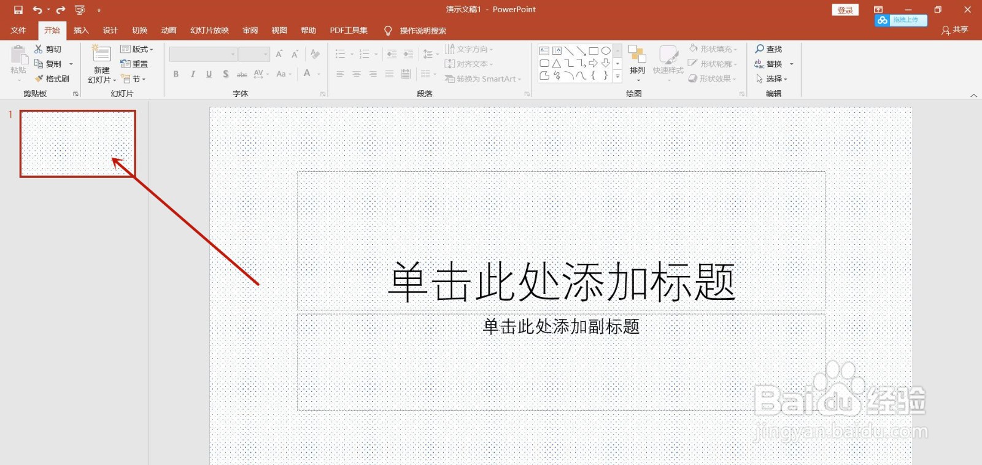The width and height of the screenshot is (982, 465).
Task: Start slideshow from quick access toolbar
Action: coord(80,10)
